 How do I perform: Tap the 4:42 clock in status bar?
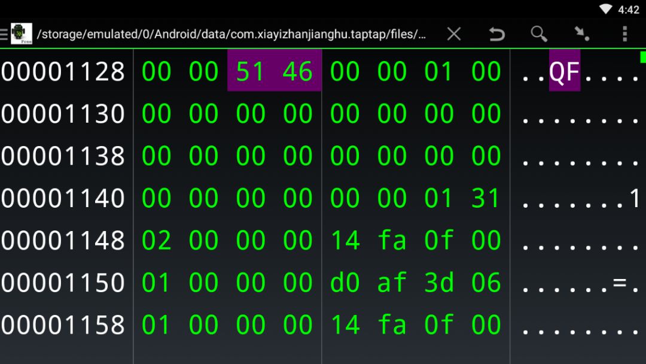(628, 10)
